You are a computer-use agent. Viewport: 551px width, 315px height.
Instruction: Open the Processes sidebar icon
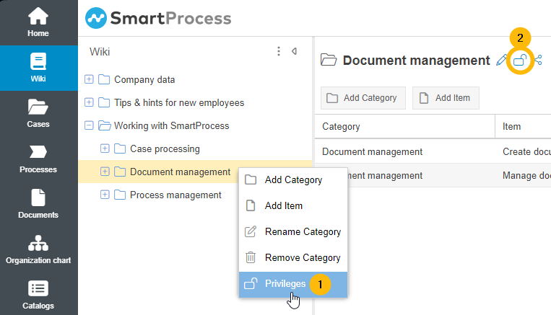click(x=38, y=159)
